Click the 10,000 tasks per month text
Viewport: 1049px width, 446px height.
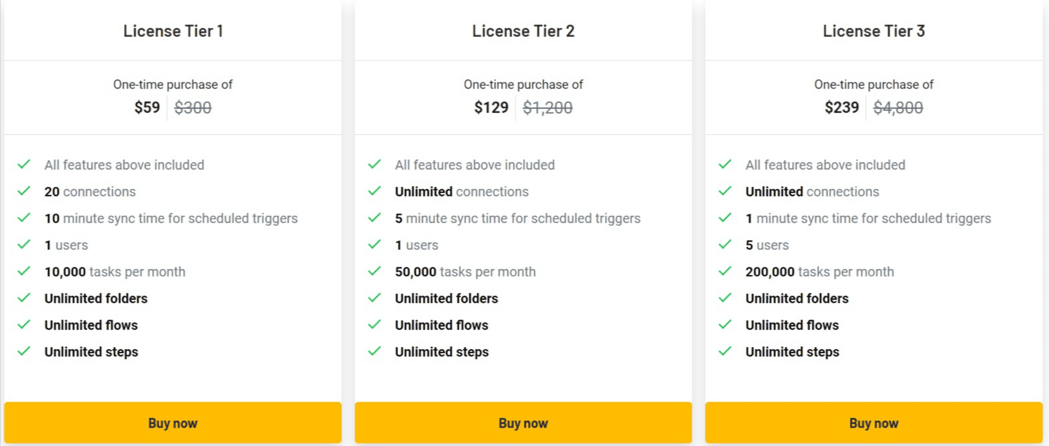[115, 272]
